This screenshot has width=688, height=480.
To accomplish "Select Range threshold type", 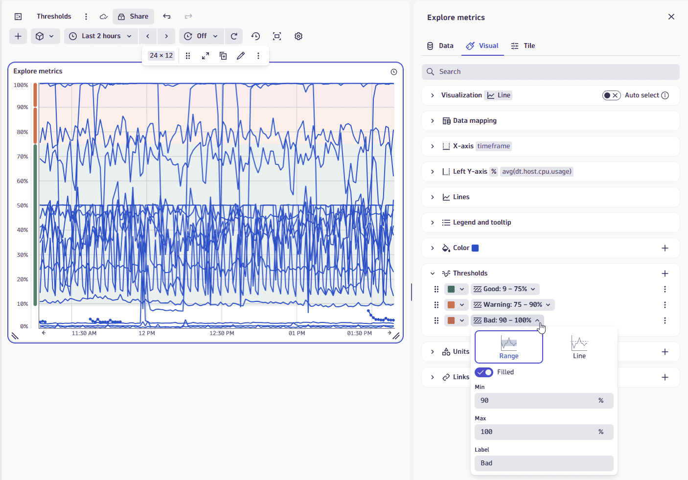I will coord(509,347).
